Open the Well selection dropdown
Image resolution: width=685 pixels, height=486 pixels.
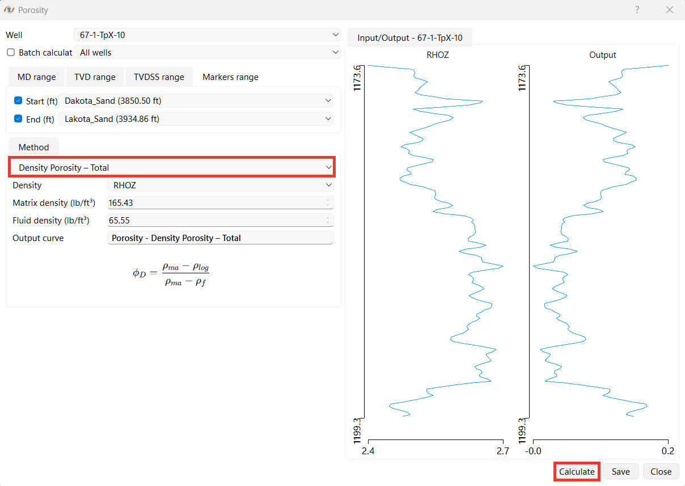click(x=207, y=35)
